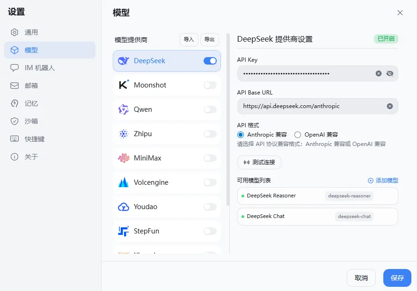
Task: Click the envelope icon beside 邮箱
Action: click(x=15, y=86)
